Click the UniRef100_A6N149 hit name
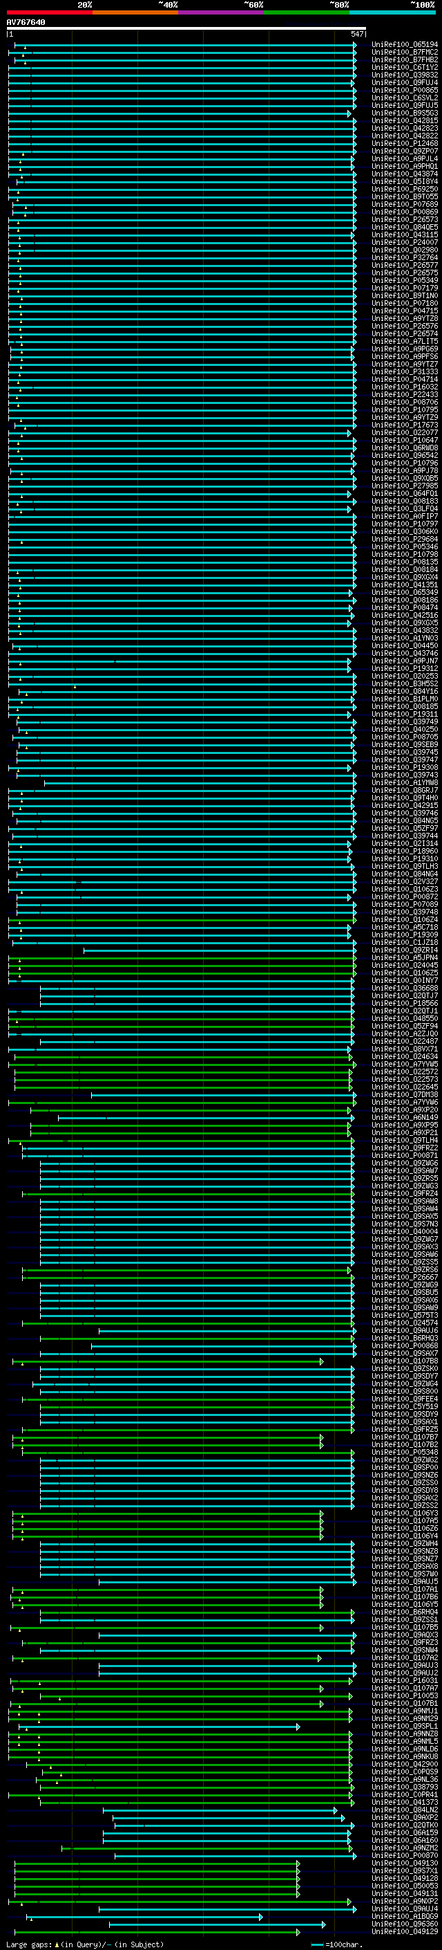 coord(405,1117)
